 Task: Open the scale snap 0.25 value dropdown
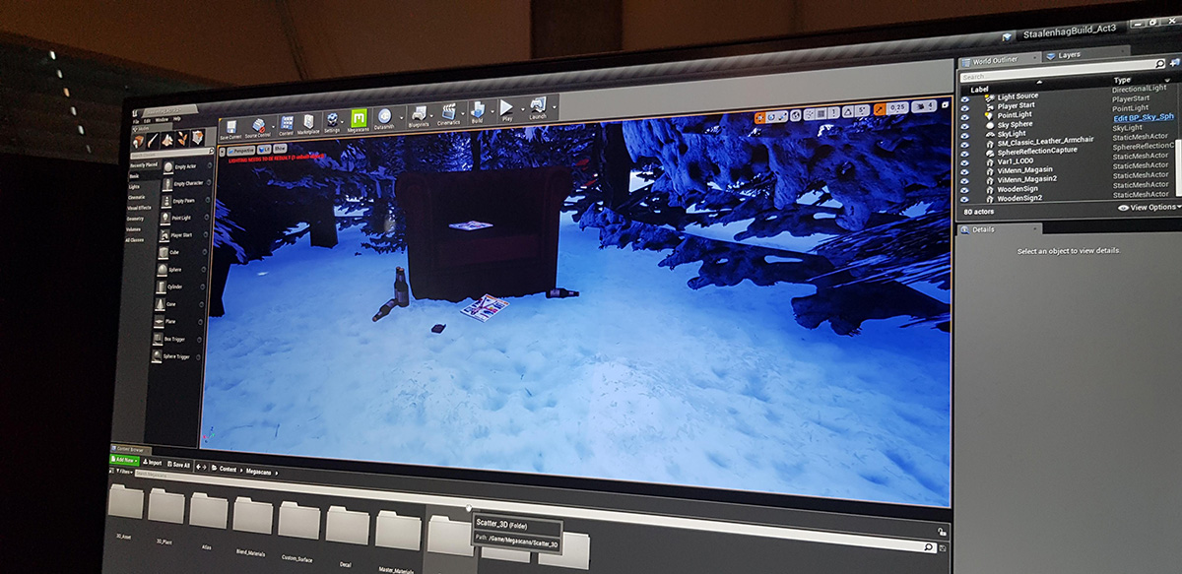click(x=897, y=106)
